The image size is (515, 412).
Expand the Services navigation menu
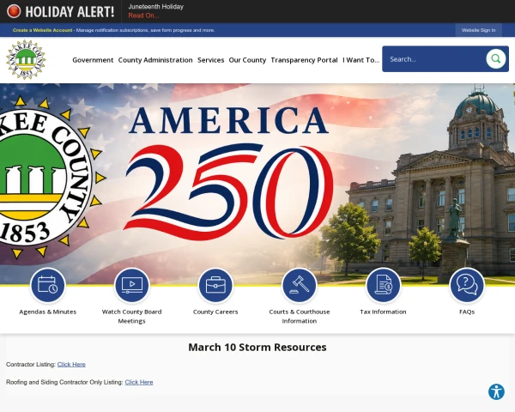(x=211, y=60)
